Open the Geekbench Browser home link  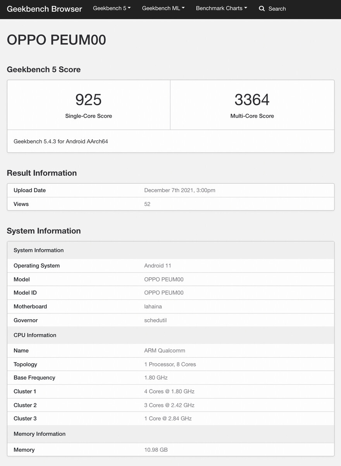click(45, 9)
